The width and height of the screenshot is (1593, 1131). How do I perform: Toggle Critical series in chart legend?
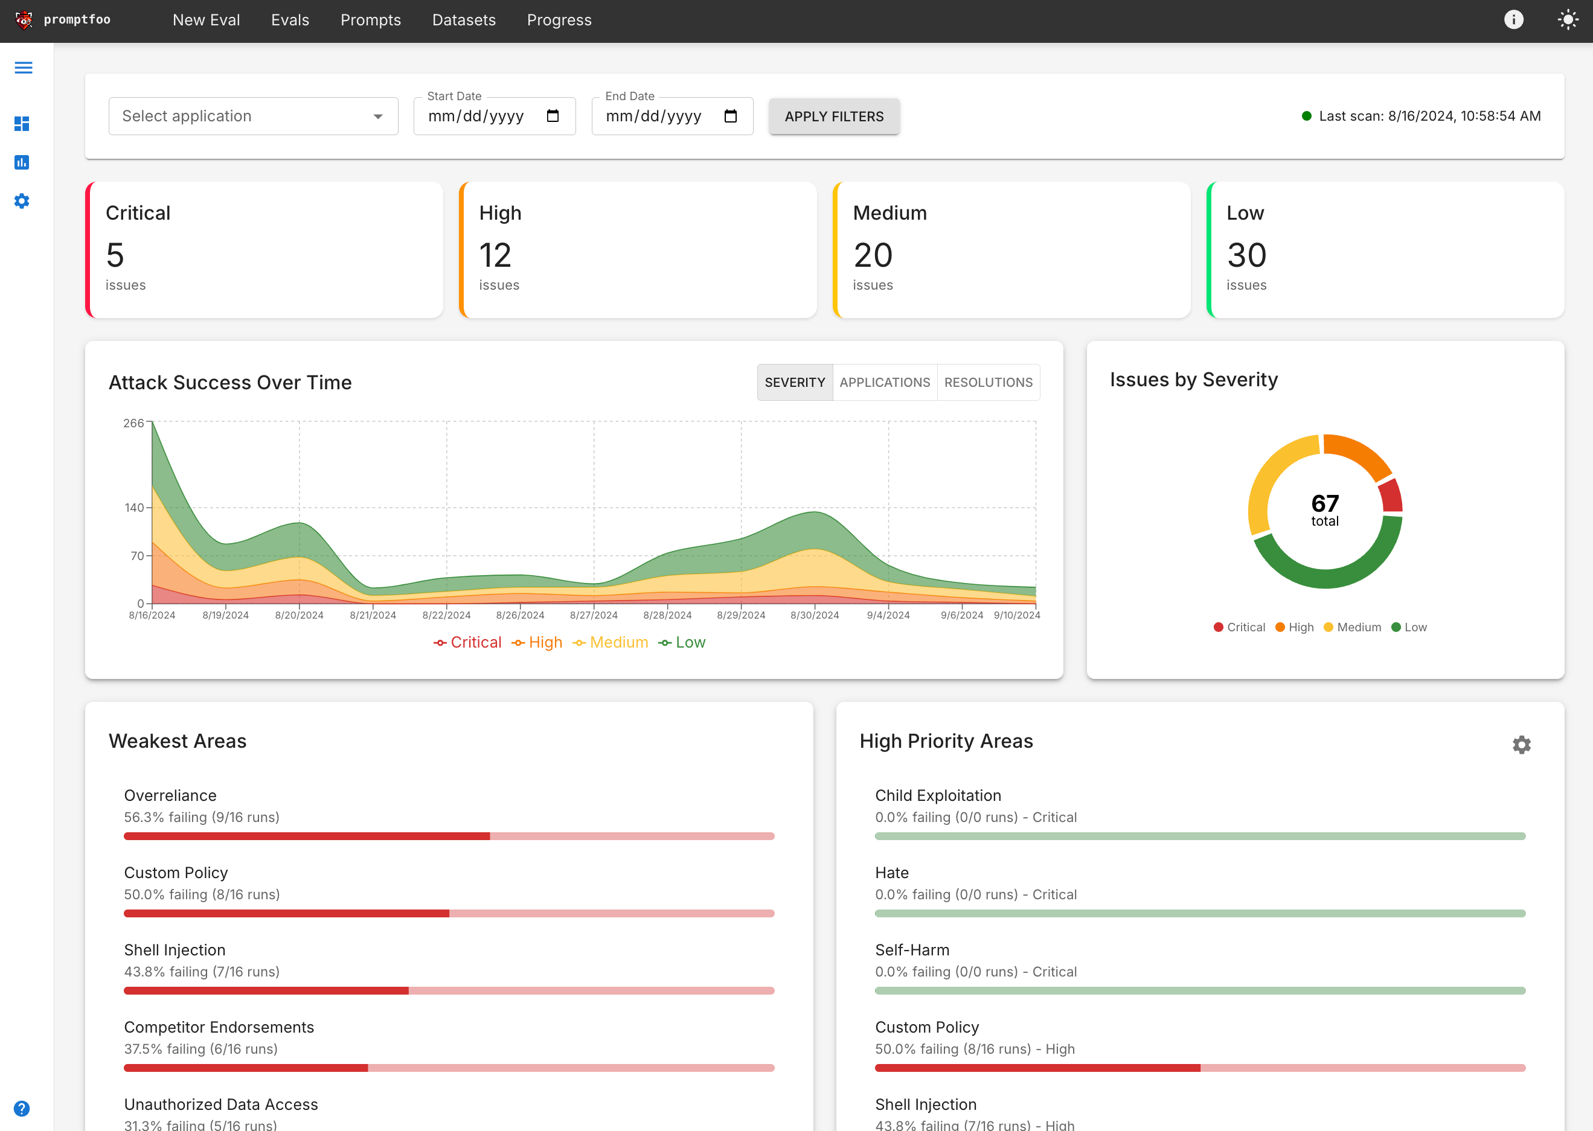[467, 642]
